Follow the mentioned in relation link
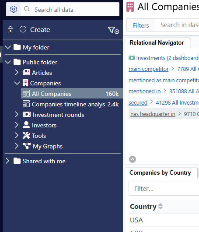The image size is (199, 232). click(x=145, y=91)
